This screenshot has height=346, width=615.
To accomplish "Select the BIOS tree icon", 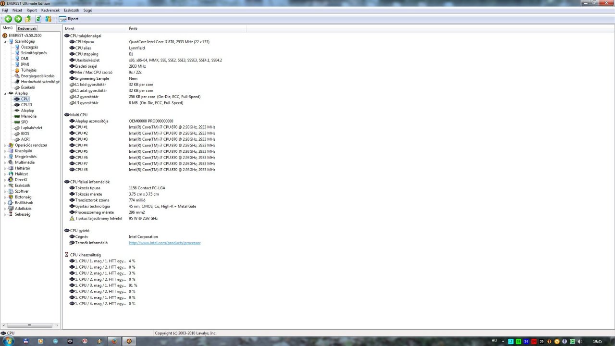I will 17,134.
